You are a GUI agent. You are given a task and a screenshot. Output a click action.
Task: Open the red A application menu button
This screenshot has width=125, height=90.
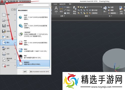(2, 2)
